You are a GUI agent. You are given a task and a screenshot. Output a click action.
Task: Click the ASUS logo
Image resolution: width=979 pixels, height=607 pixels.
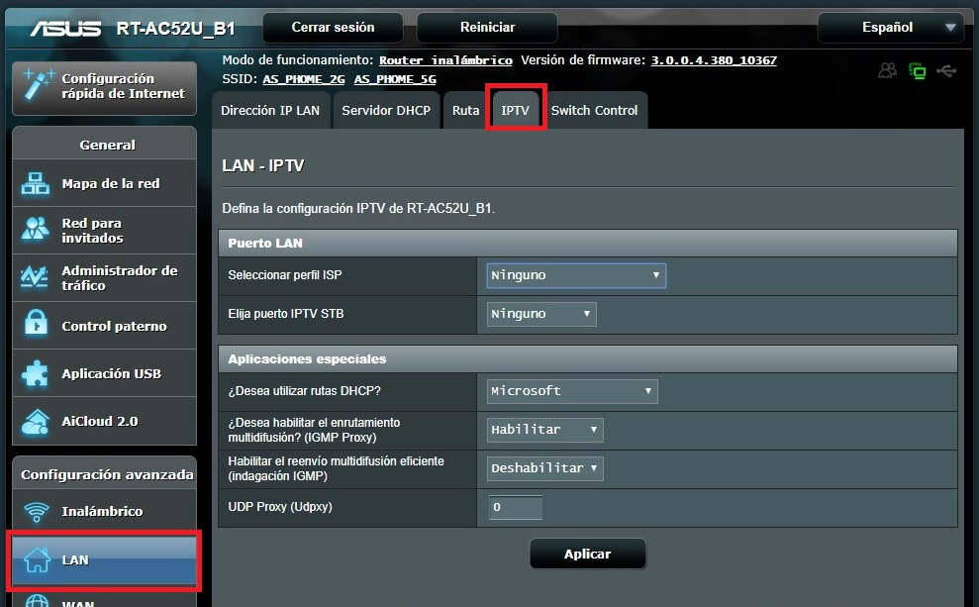(x=65, y=28)
